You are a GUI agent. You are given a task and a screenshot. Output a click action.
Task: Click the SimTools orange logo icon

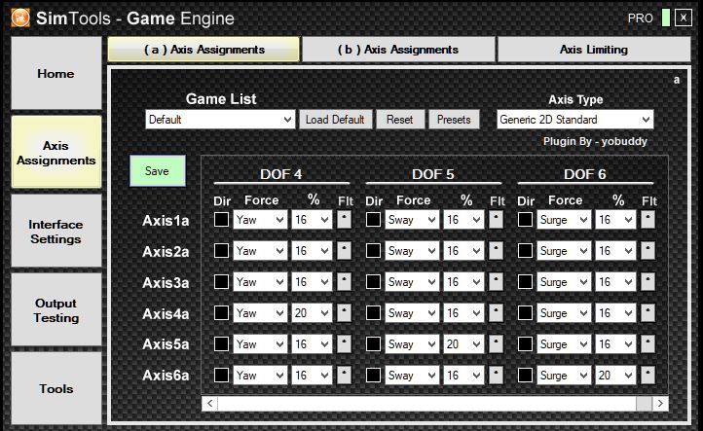tap(20, 18)
